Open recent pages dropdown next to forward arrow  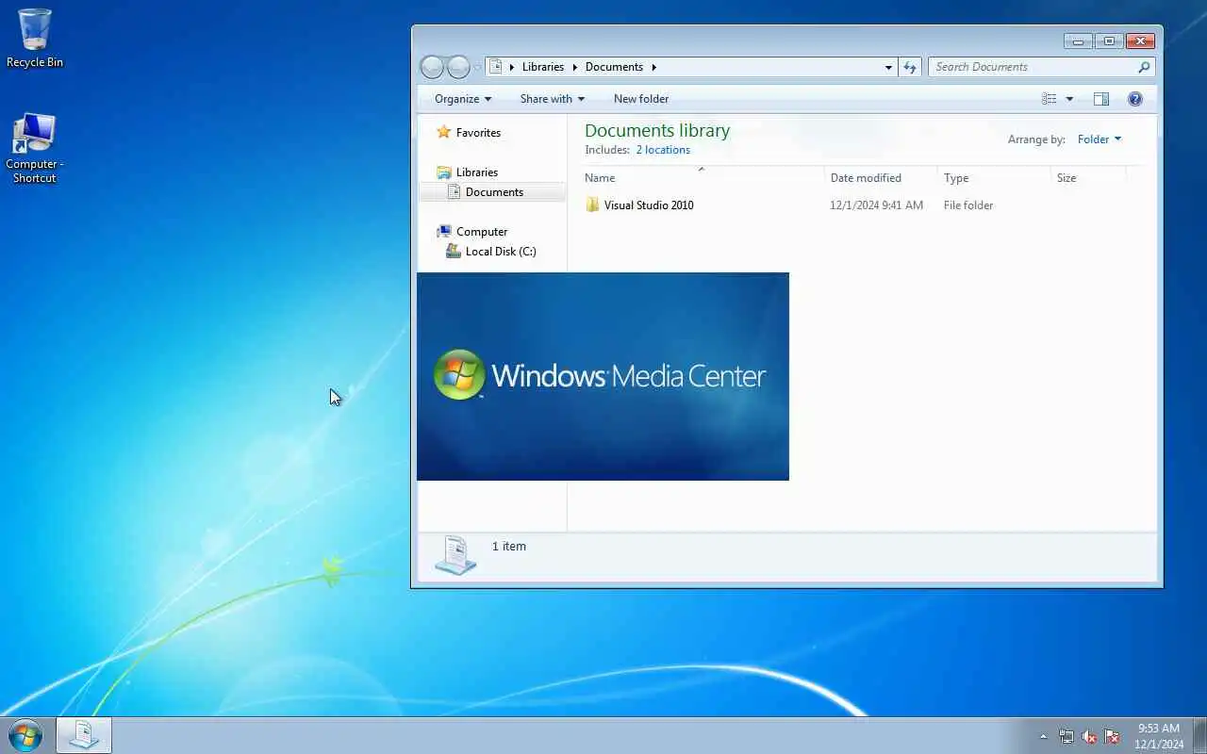[x=477, y=67]
